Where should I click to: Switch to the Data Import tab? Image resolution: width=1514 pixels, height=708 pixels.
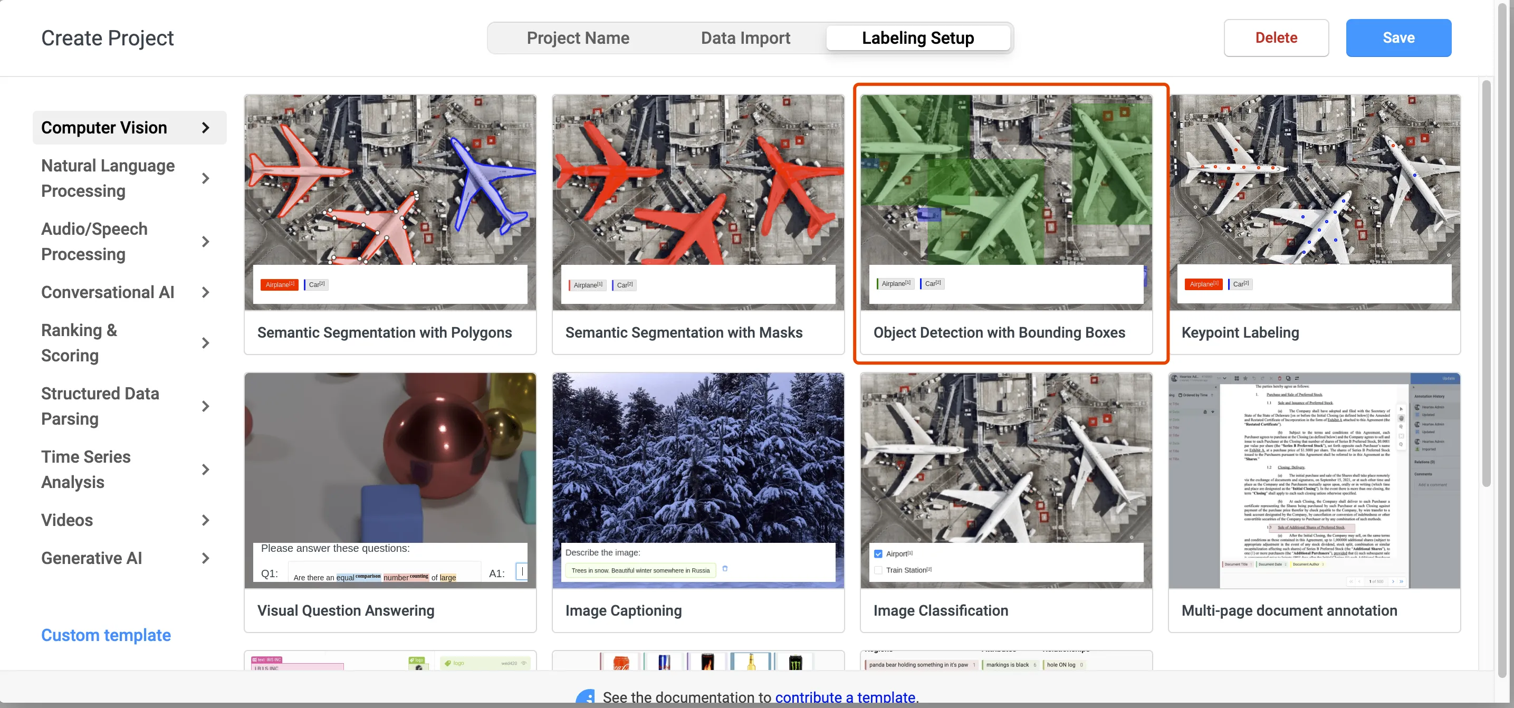[745, 37]
